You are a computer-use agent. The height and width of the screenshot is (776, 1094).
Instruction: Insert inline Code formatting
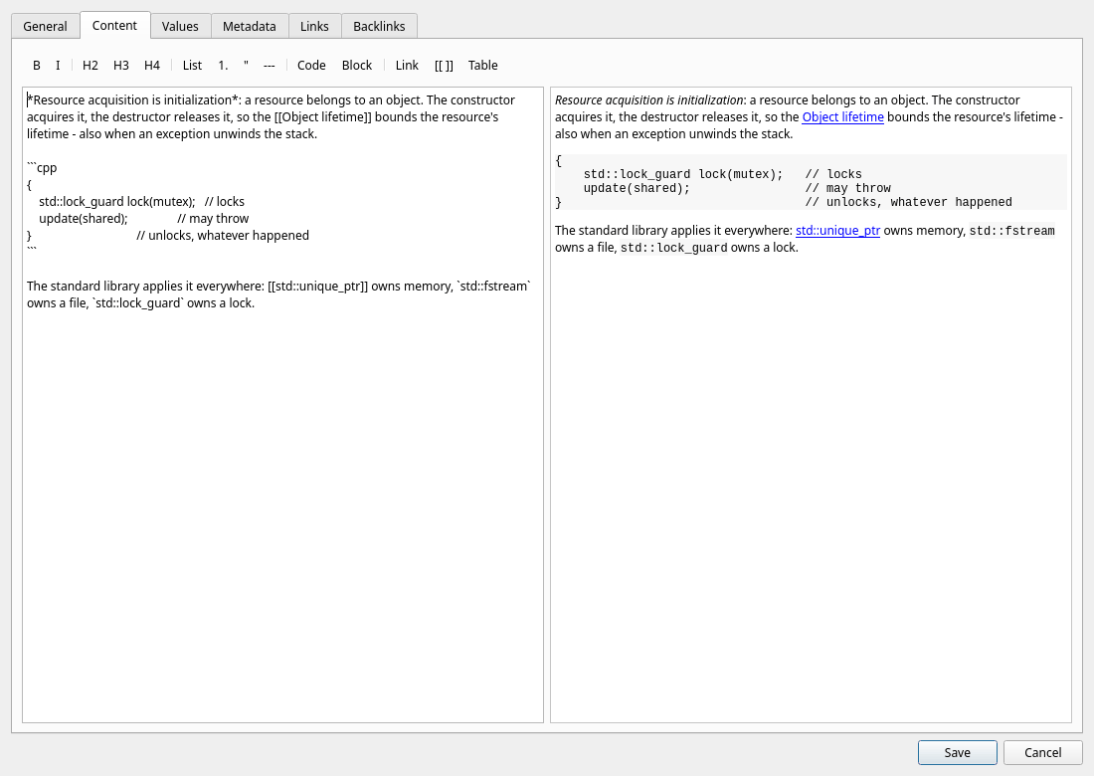[x=311, y=65]
